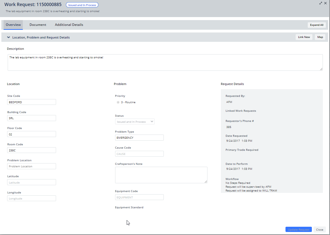Click the Problem Type field showing EMERGENCY
330x235 pixels.
(139, 137)
